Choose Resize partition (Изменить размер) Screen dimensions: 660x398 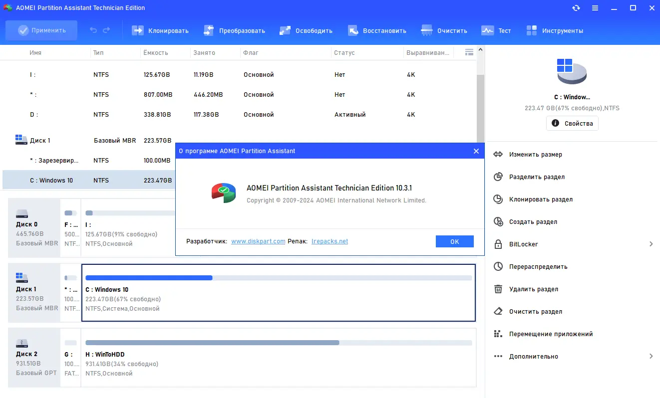(535, 155)
